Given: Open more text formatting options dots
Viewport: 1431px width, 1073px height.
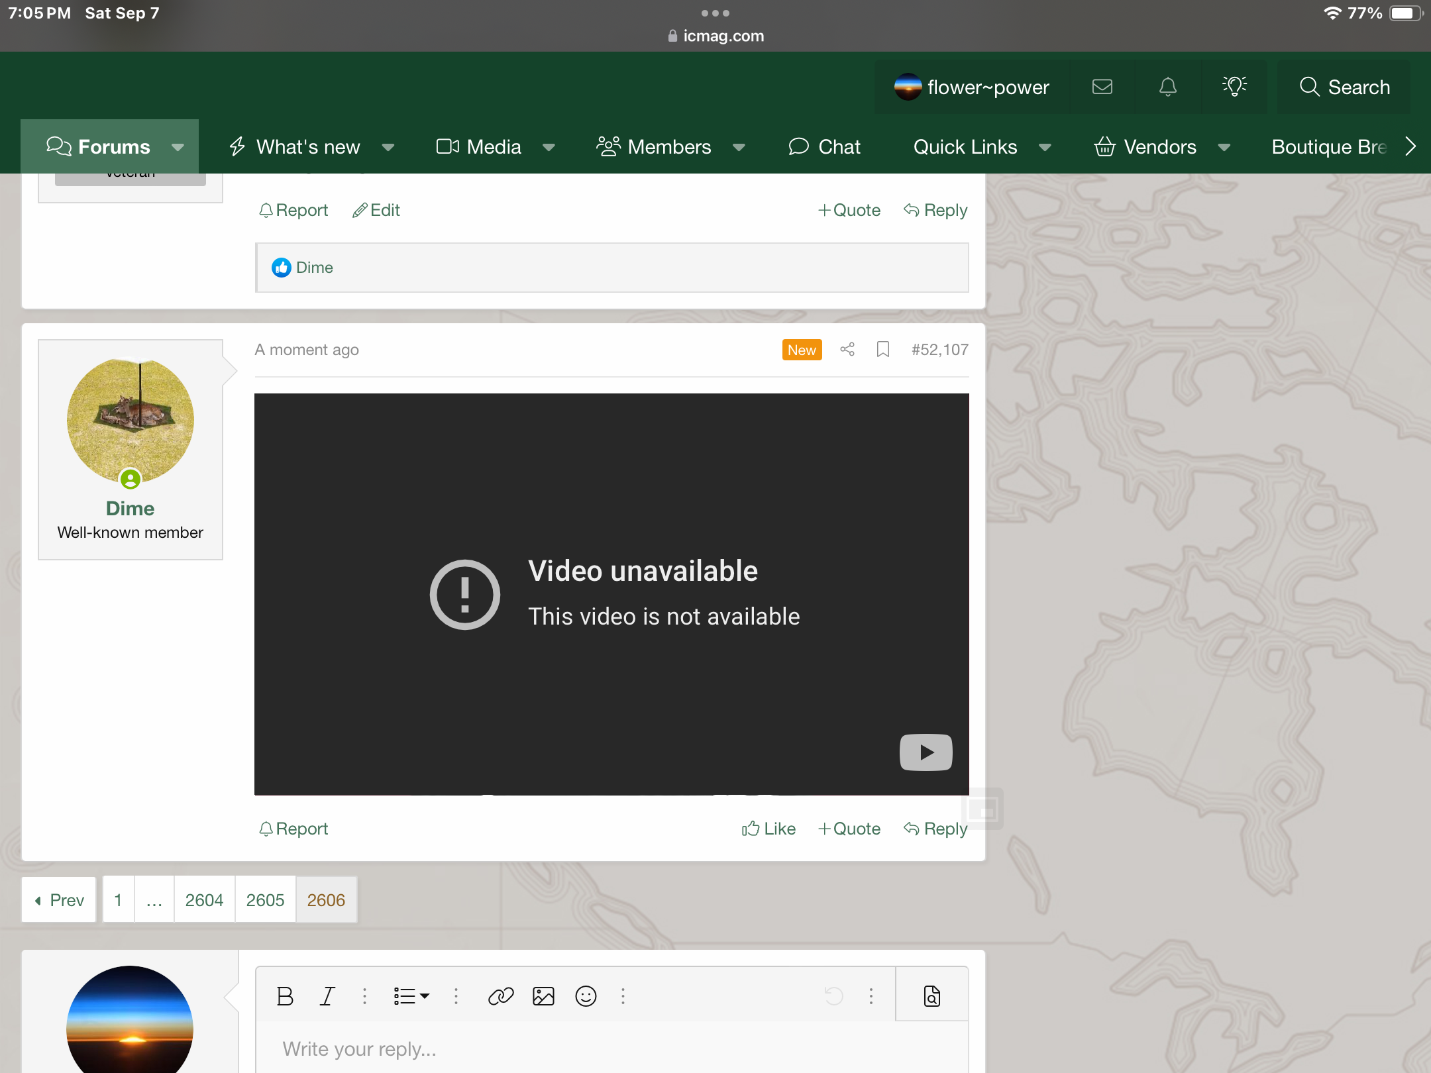Looking at the screenshot, I should click(364, 996).
